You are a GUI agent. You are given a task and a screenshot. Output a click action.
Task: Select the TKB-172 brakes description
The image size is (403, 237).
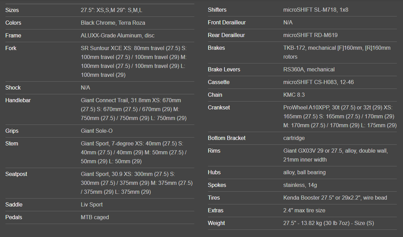(x=336, y=52)
